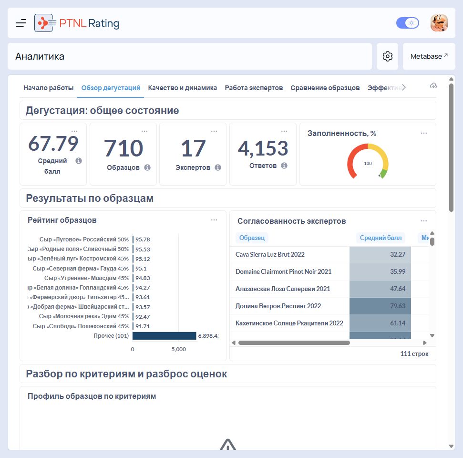Open the user avatar profile

(439, 23)
